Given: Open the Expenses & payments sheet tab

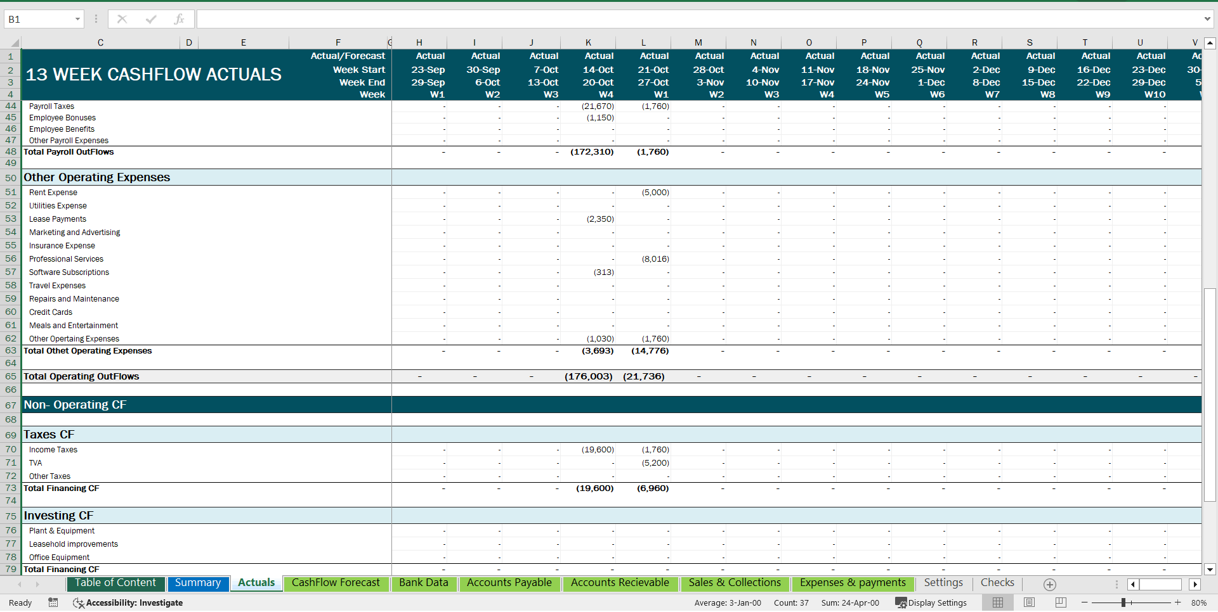Looking at the screenshot, I should 853,583.
